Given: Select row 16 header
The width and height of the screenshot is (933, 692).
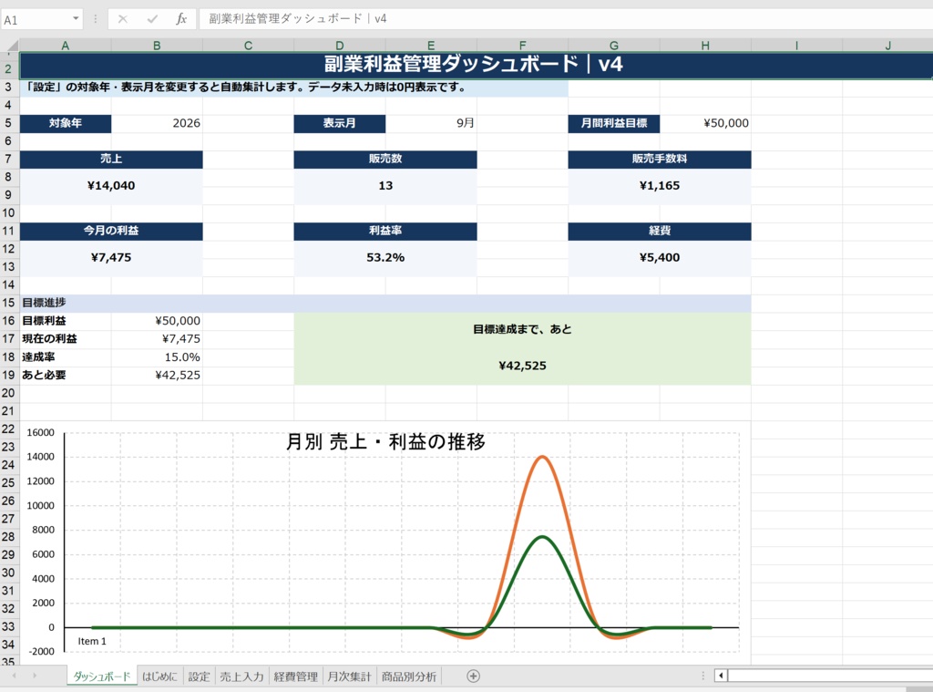Looking at the screenshot, I should [8, 320].
